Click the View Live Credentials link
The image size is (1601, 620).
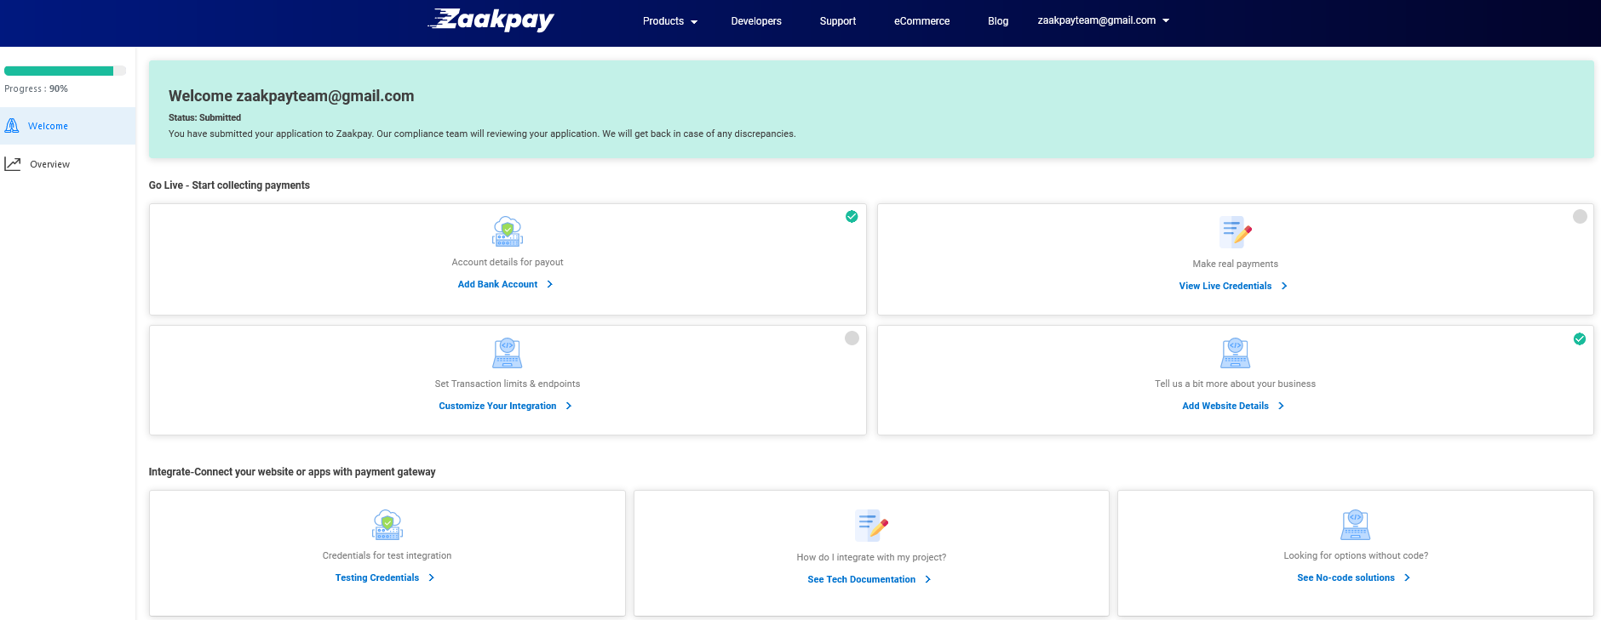pos(1225,286)
